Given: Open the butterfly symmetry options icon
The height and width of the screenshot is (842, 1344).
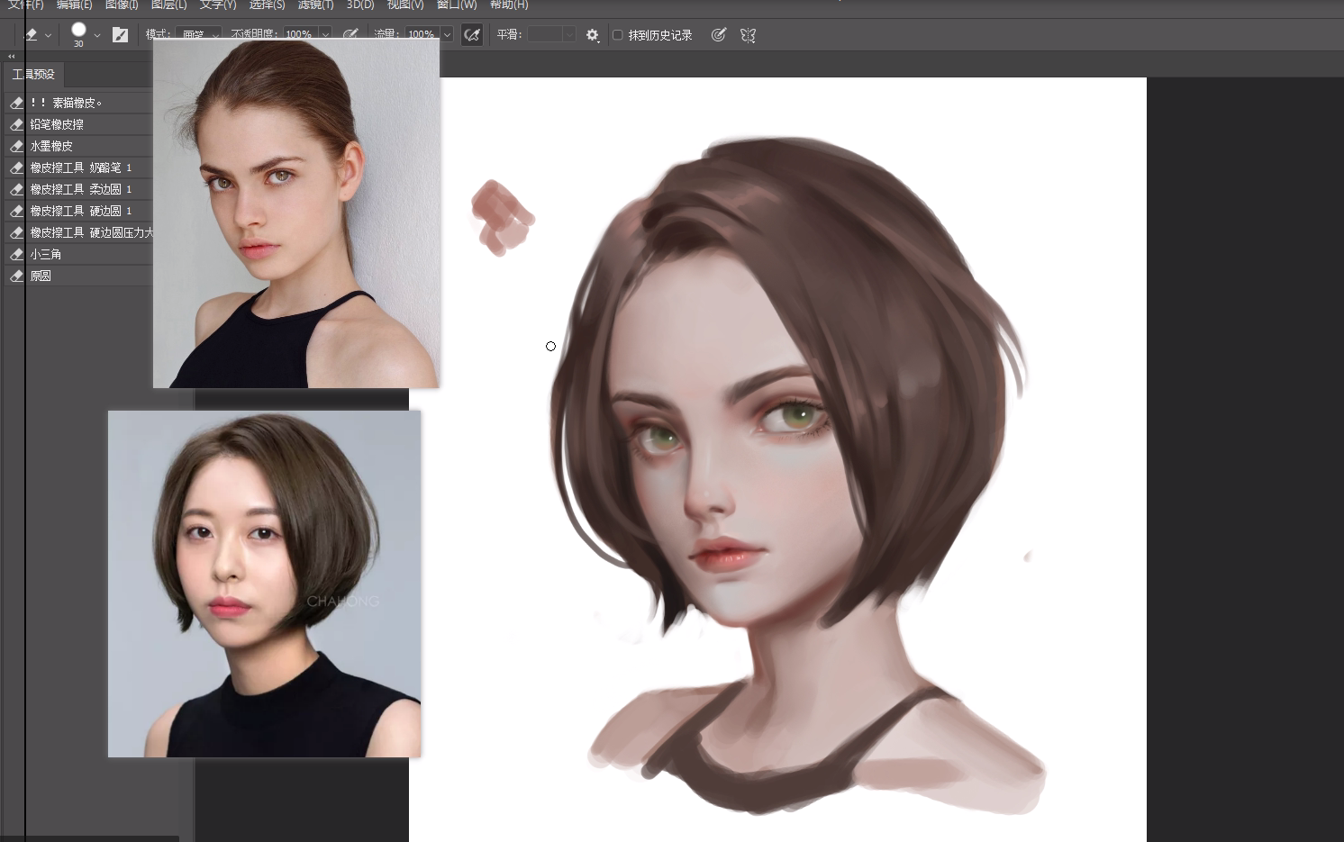Looking at the screenshot, I should (x=748, y=35).
